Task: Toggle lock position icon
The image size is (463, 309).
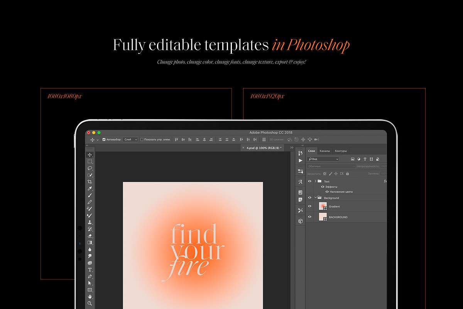Action: (x=336, y=174)
